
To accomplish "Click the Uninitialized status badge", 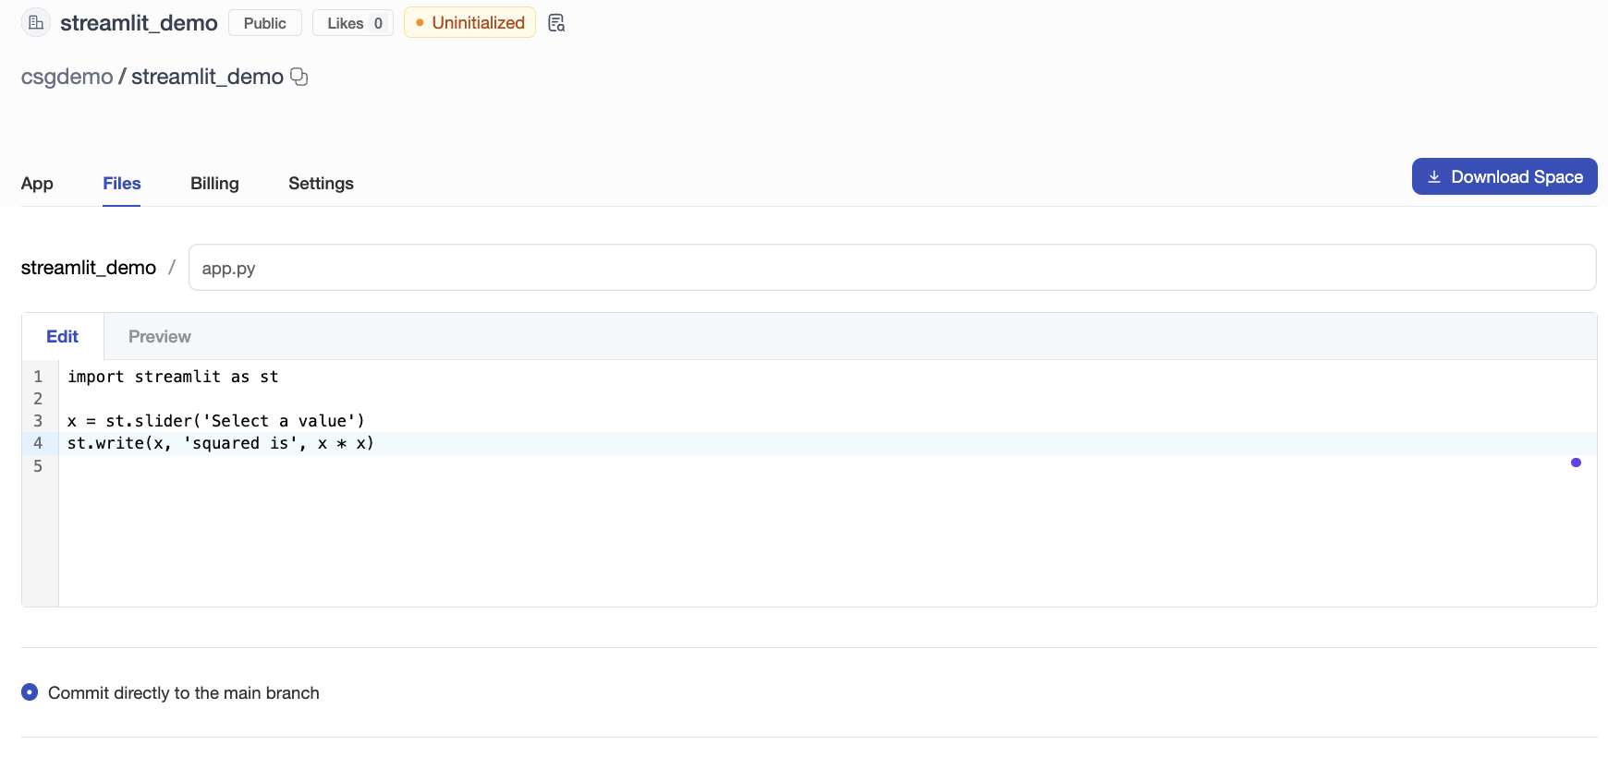I will click(469, 23).
